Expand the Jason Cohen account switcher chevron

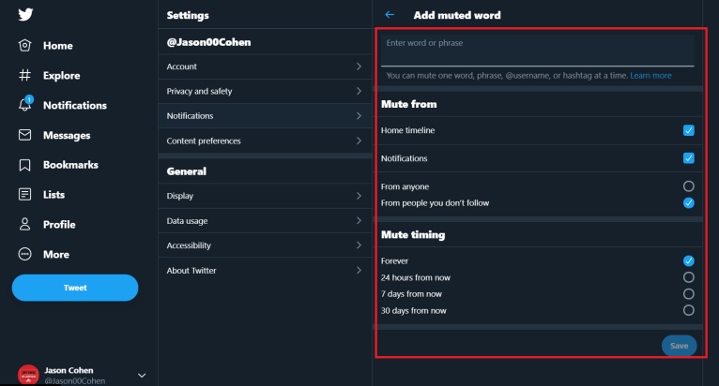[x=142, y=376]
